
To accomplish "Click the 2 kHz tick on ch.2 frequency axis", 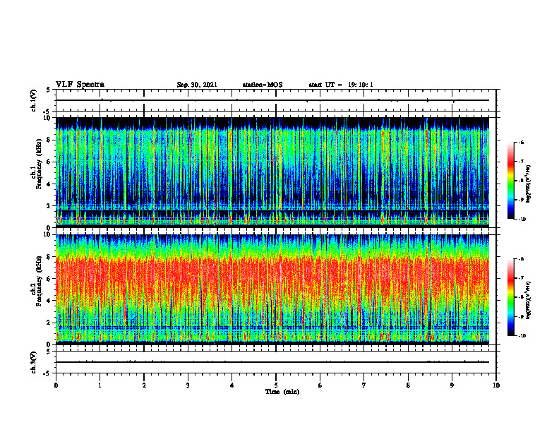I will tap(49, 323).
